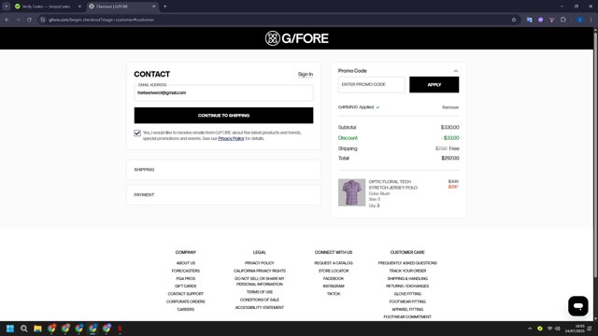Open Shipping & Handling link

407,278
